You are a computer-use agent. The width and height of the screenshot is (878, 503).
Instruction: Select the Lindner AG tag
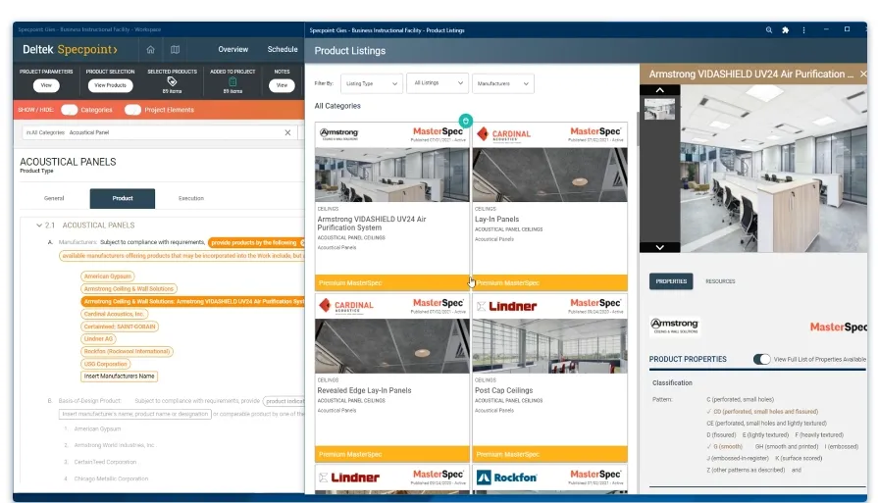pyautogui.click(x=98, y=338)
